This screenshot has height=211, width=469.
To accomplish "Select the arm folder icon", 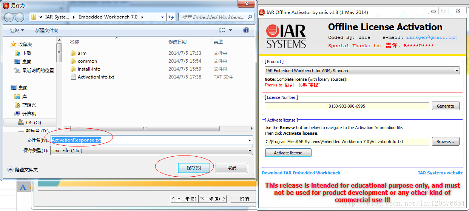I will [x=73, y=53].
